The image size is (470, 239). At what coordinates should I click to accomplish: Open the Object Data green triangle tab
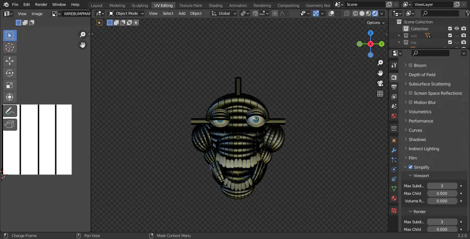(394, 188)
